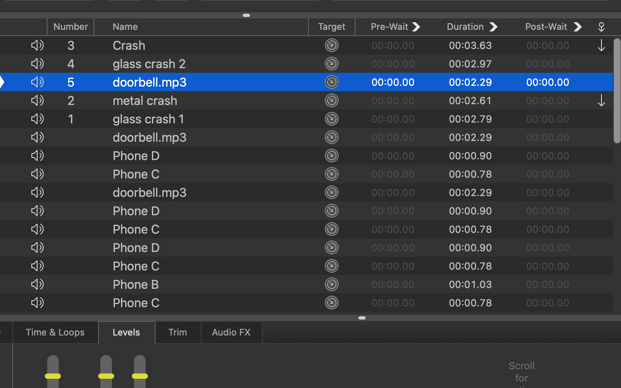Click the continue-mode column header icon

601,27
